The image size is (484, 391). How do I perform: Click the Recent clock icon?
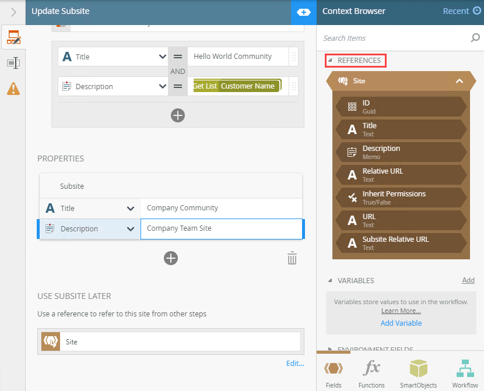477,11
